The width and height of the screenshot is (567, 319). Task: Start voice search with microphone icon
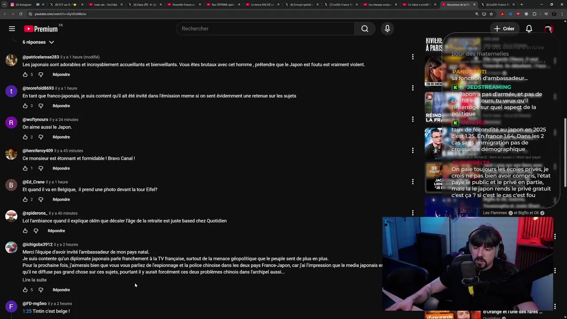click(x=387, y=29)
